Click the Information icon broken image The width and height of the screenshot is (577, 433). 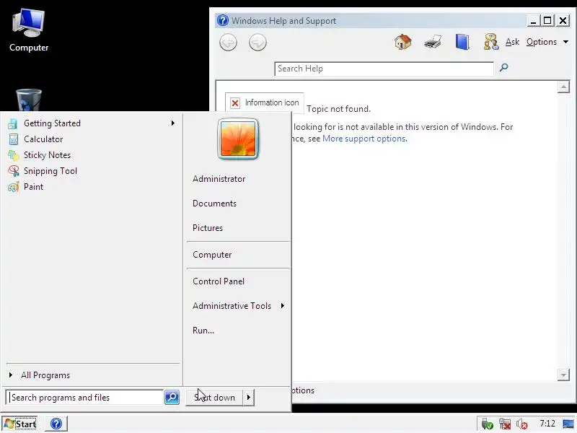click(264, 102)
